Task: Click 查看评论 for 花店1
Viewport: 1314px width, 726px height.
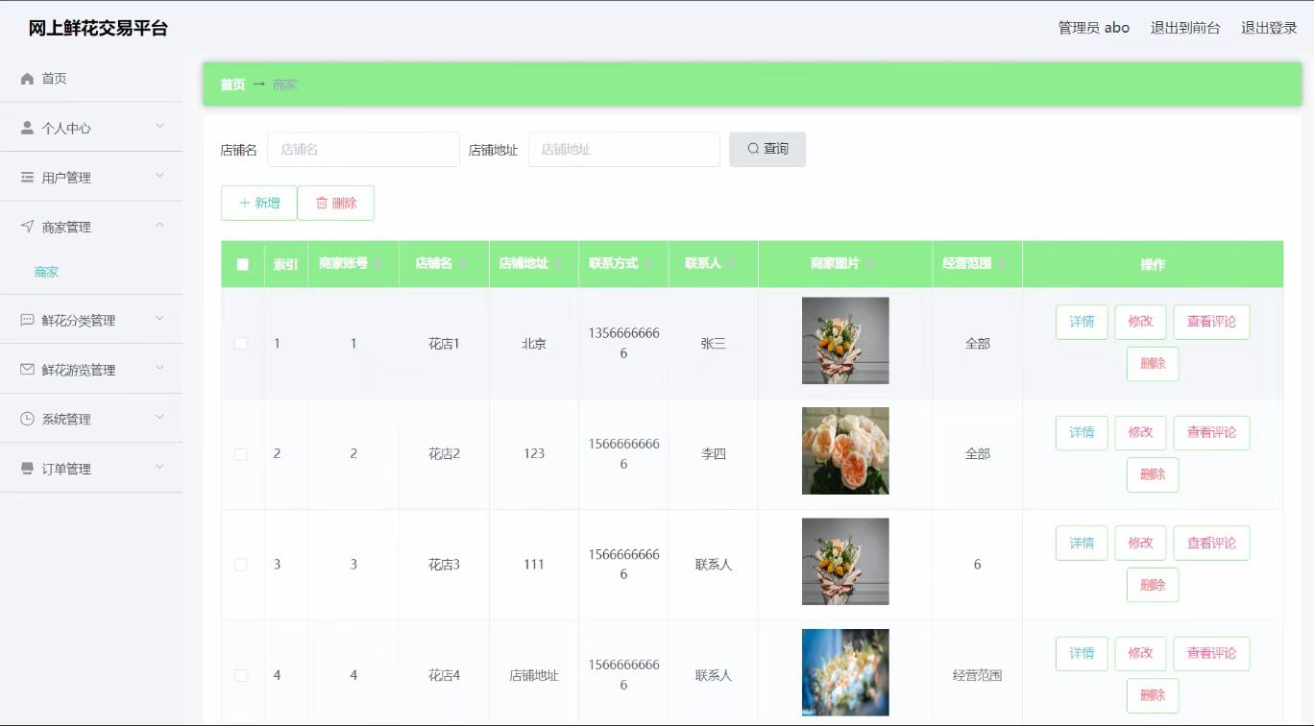Action: [x=1211, y=322]
